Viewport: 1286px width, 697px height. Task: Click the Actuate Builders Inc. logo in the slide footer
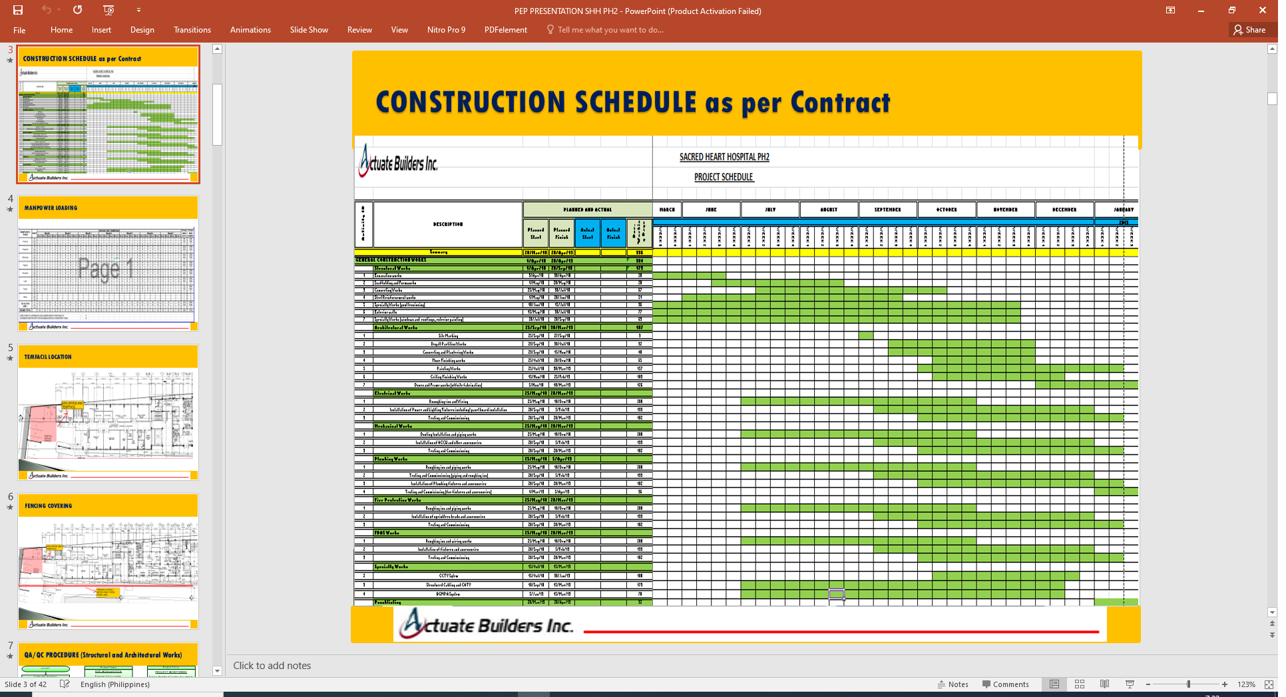487,624
